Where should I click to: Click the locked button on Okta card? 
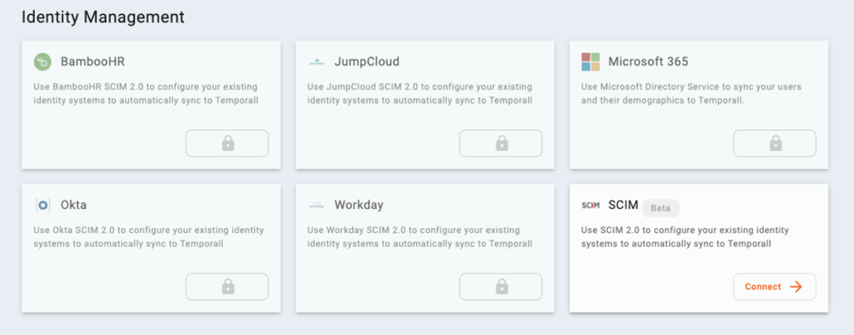point(227,287)
